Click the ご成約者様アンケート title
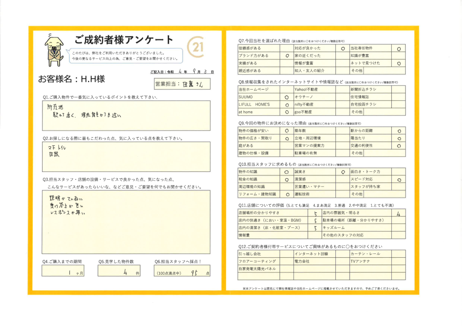Viewport: 462px width, 326px height. 123,40
